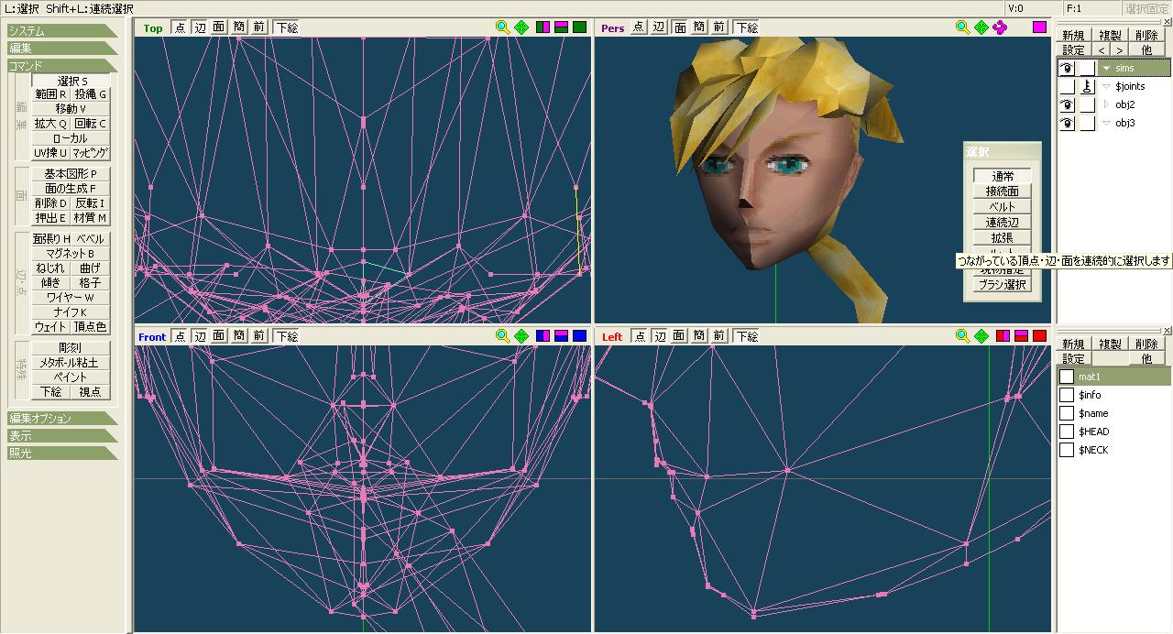Click split-vertical layout icon in Left view
1173x634 pixels.
[1021, 336]
